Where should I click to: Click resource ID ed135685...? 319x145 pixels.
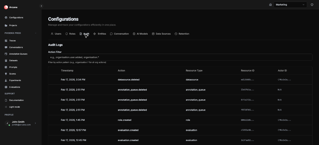tap(247, 80)
